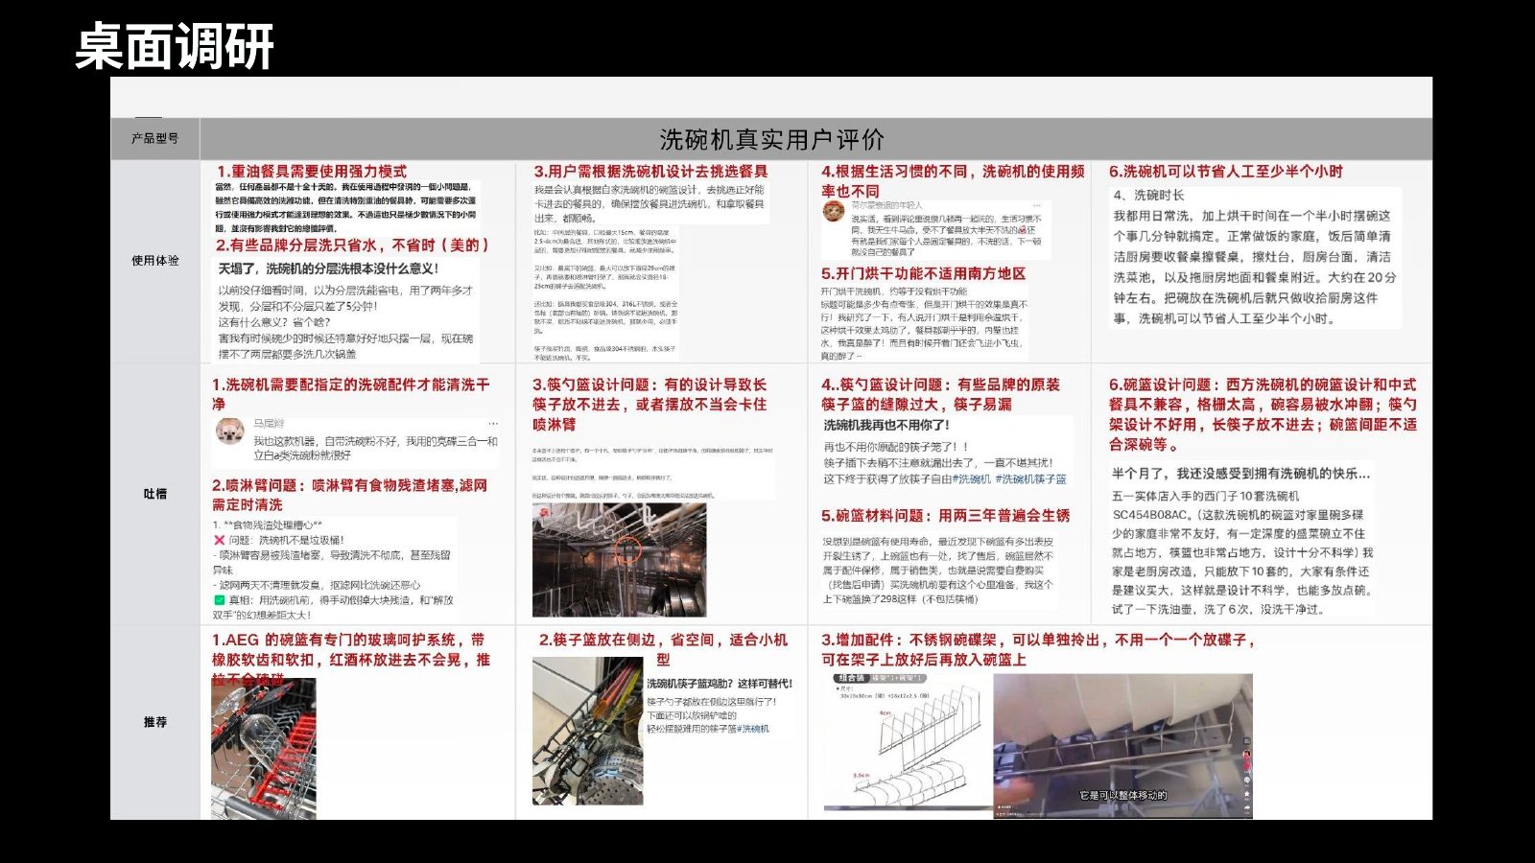
Task: Click heading 6.碗篮设计问题
Action: pyautogui.click(x=1263, y=414)
